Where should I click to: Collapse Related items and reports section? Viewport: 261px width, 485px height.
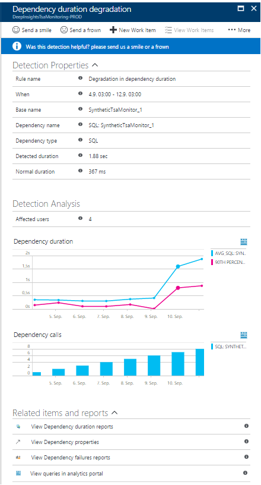tap(114, 412)
